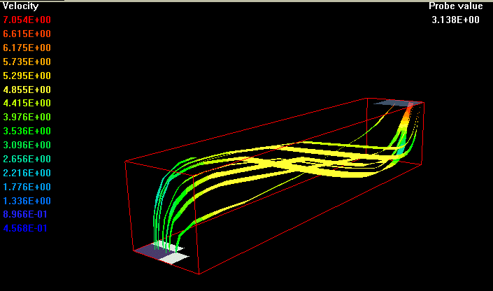493x291 pixels.
Task: Choose the yellow 4.855E+00 legend entry
Action: pyautogui.click(x=27, y=90)
